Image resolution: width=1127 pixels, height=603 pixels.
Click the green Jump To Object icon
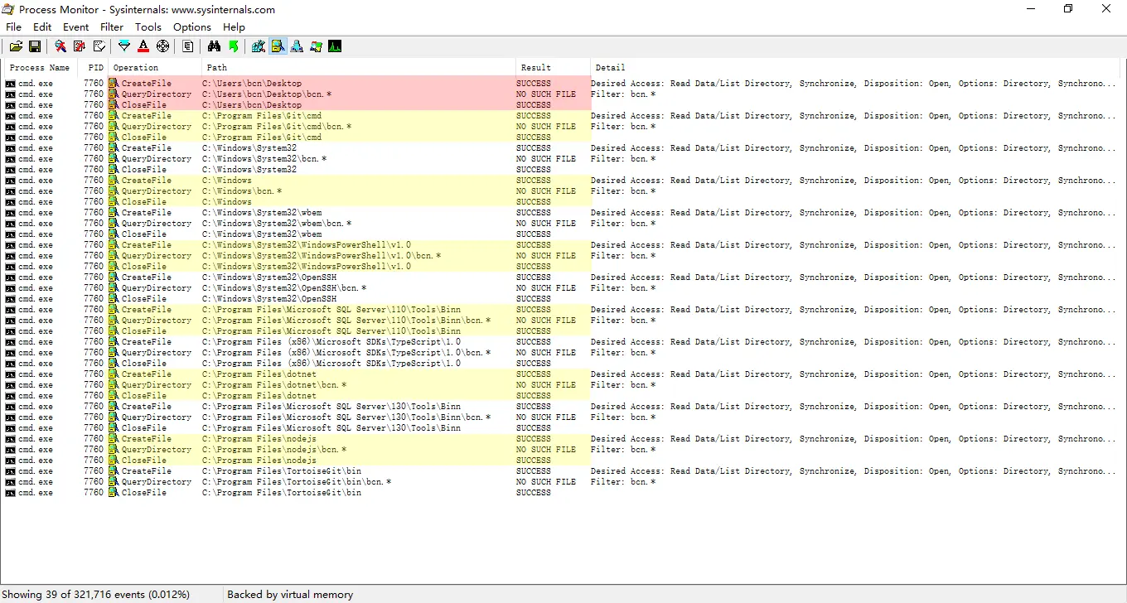[x=233, y=46]
